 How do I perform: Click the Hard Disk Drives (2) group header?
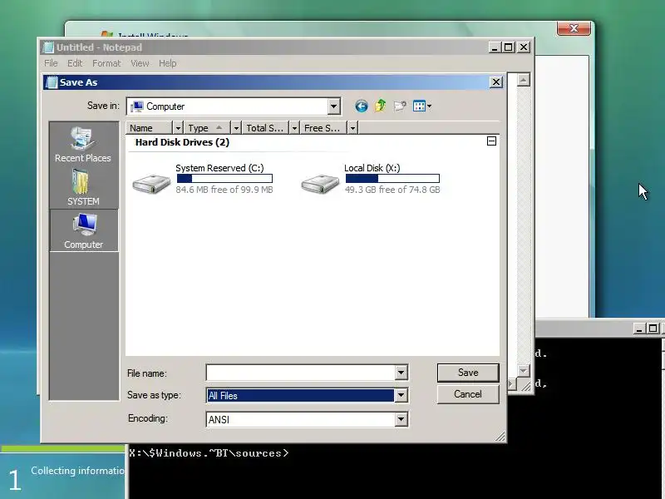coord(182,142)
